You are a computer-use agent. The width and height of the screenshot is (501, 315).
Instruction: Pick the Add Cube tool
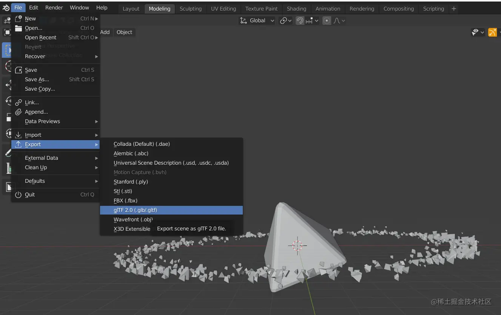7,187
